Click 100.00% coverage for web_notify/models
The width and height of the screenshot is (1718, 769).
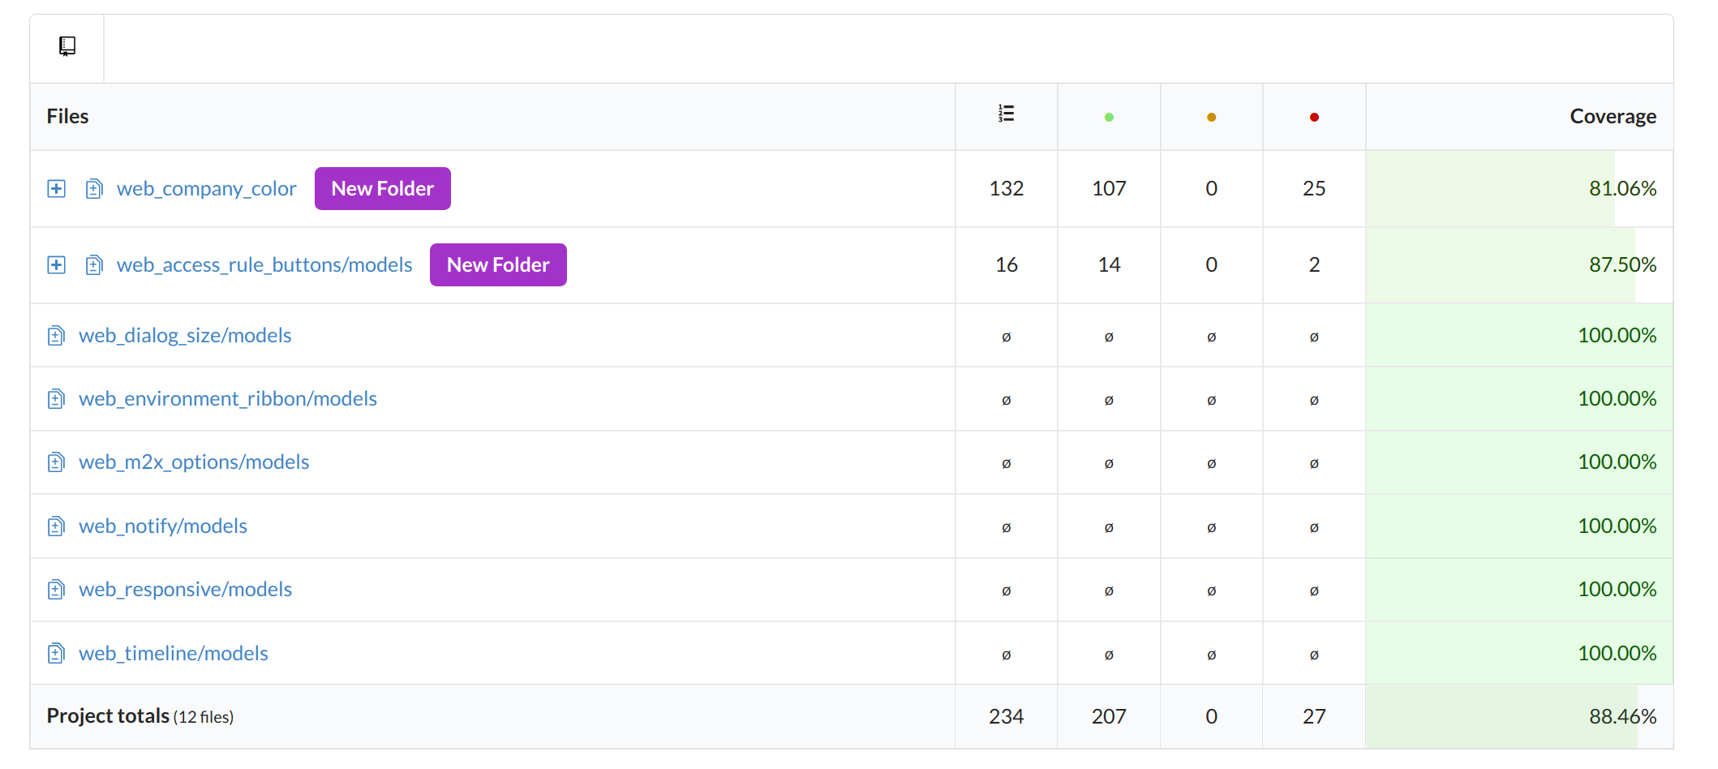tap(1617, 526)
